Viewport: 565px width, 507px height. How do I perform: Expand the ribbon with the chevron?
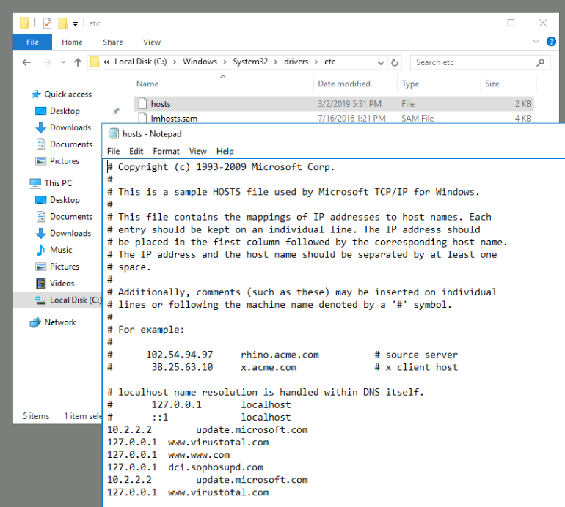click(536, 42)
